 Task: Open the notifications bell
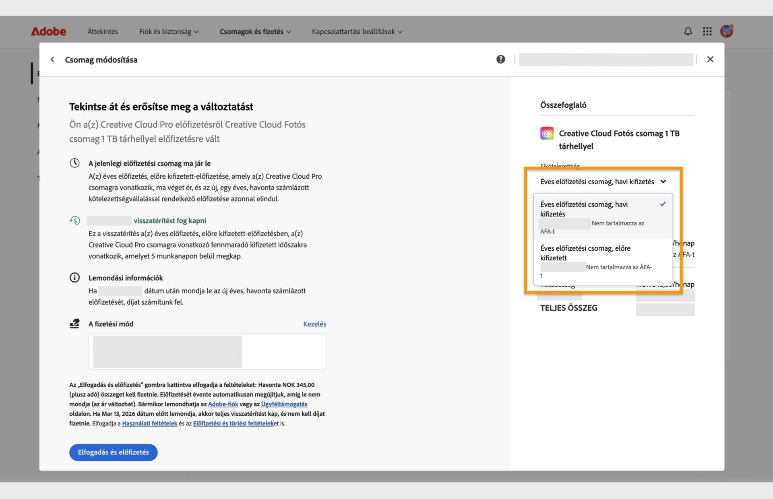(x=688, y=31)
